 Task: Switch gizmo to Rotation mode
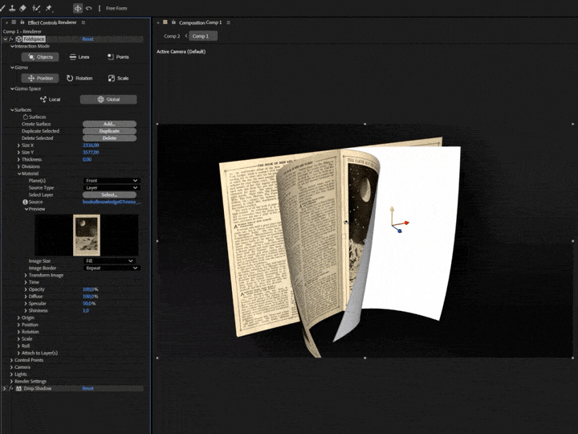tap(79, 78)
